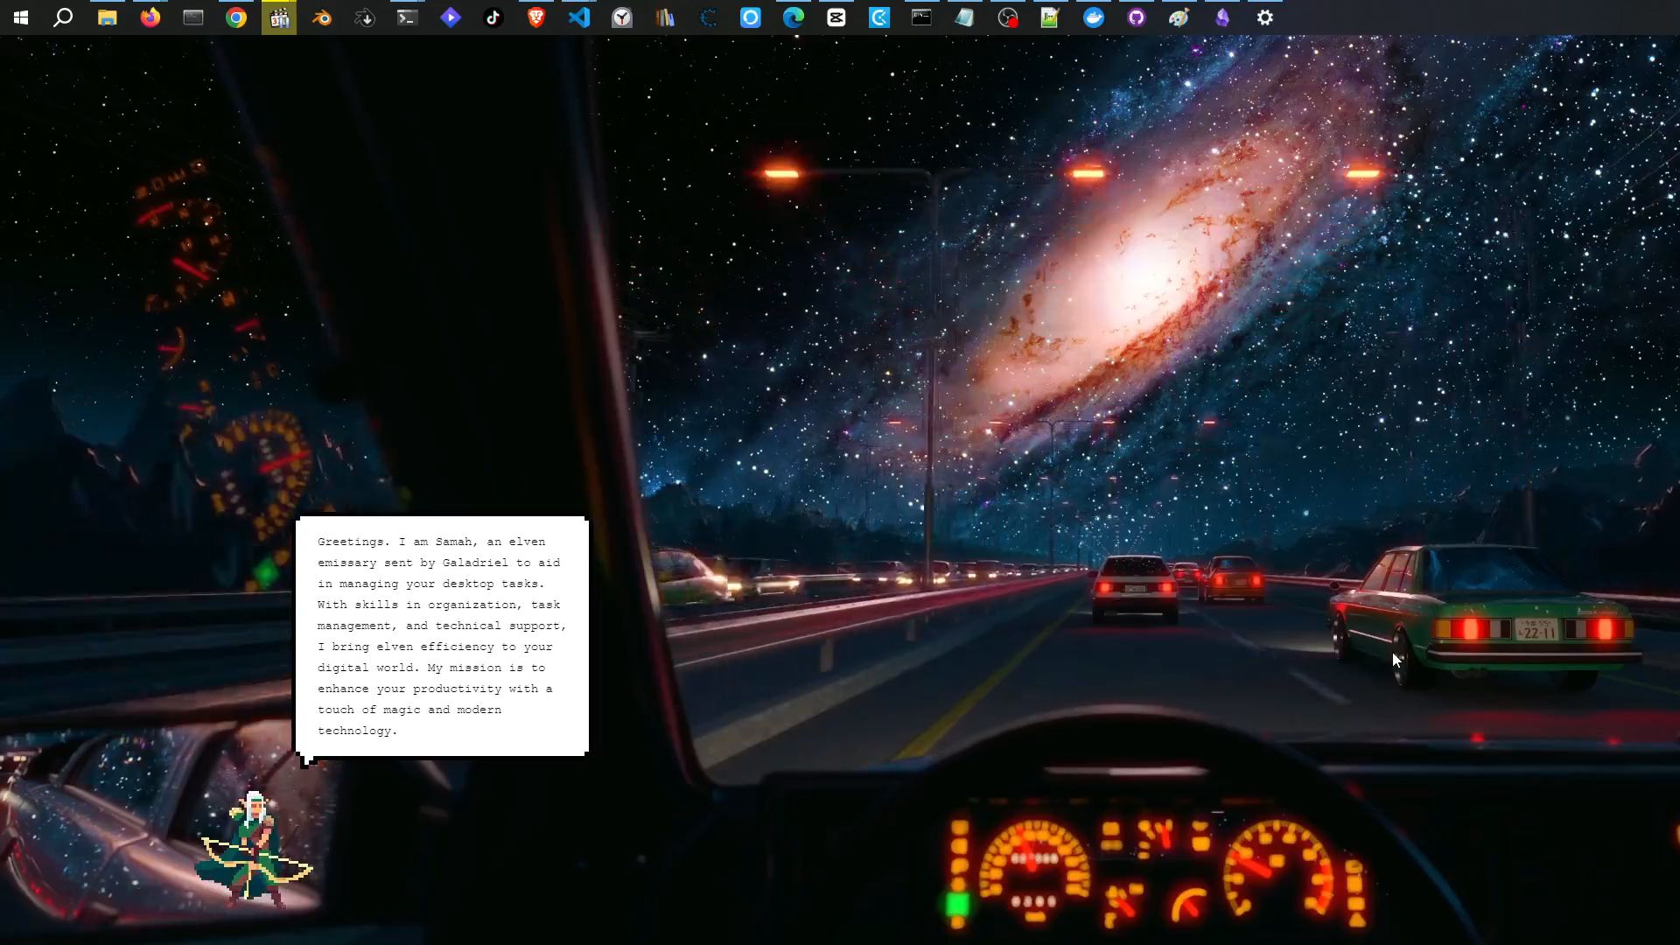
Task: Open Blender from the taskbar
Action: click(322, 17)
